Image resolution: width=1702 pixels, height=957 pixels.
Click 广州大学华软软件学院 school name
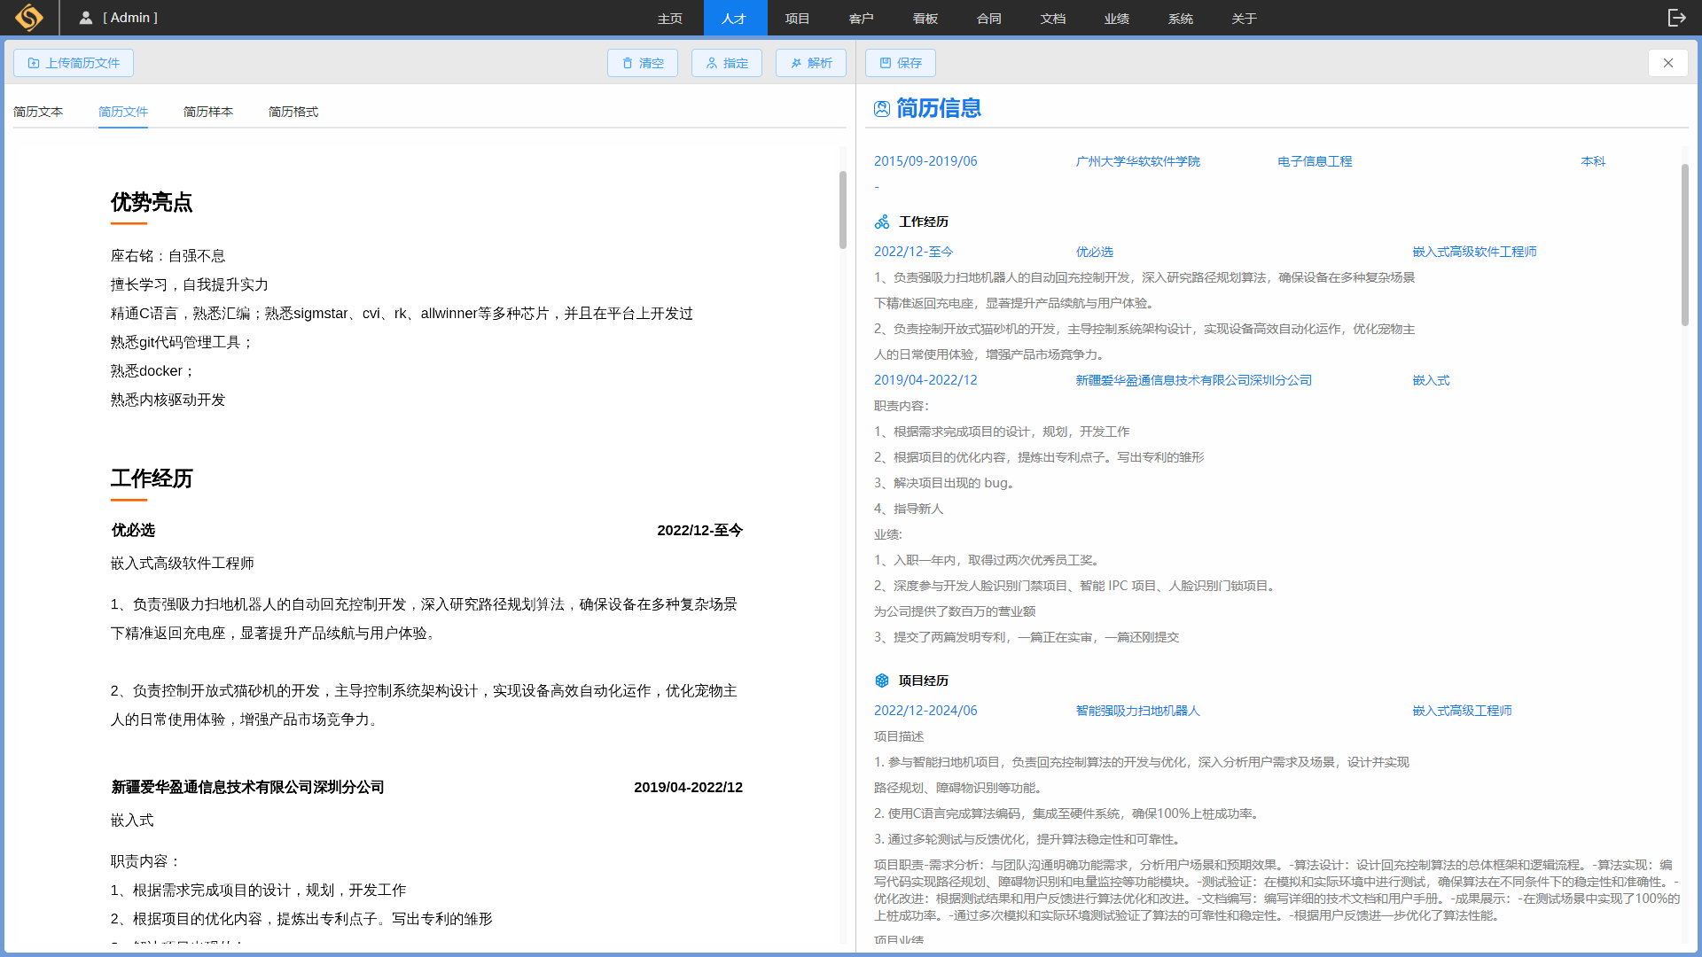pyautogui.click(x=1138, y=161)
